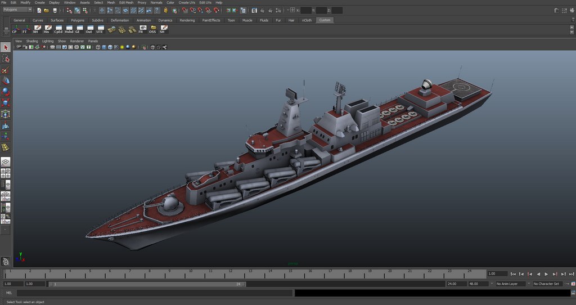Toggle the lock selection padlock icon

(165, 10)
